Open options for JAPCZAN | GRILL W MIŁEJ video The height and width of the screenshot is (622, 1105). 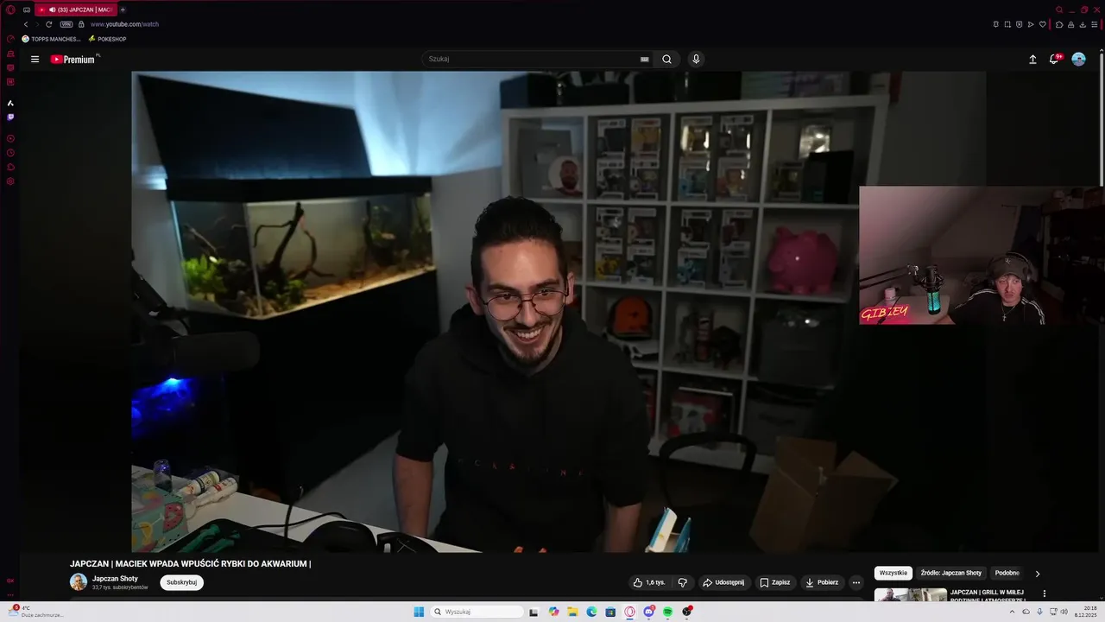(x=1045, y=593)
